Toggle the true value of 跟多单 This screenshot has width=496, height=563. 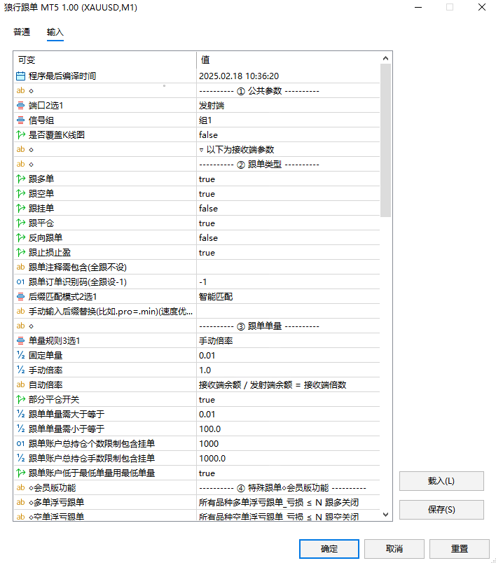[x=288, y=179]
